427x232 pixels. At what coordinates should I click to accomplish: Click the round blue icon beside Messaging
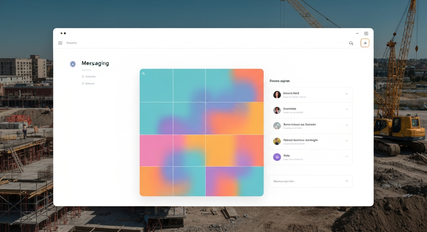pos(73,64)
